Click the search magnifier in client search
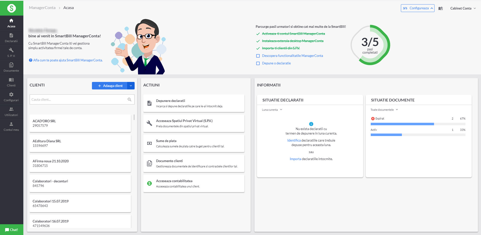Viewport: 481px width, 235px height. click(x=129, y=99)
